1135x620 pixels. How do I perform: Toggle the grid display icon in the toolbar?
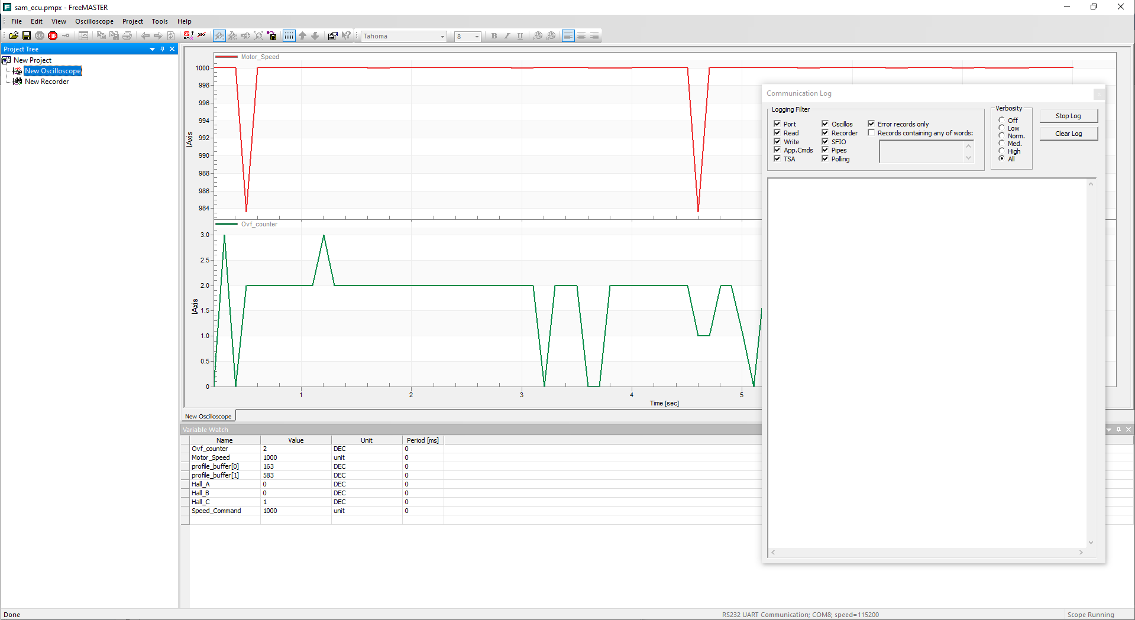pos(289,35)
